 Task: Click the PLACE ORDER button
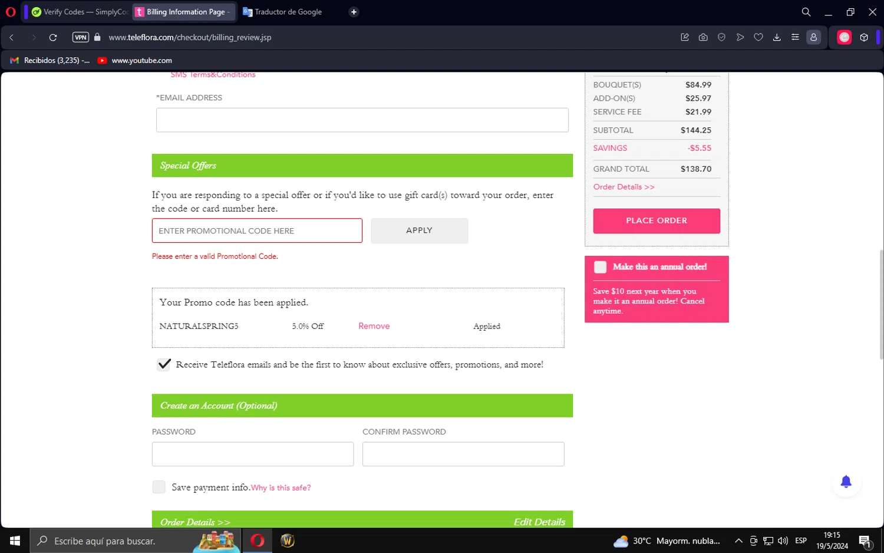tap(657, 220)
